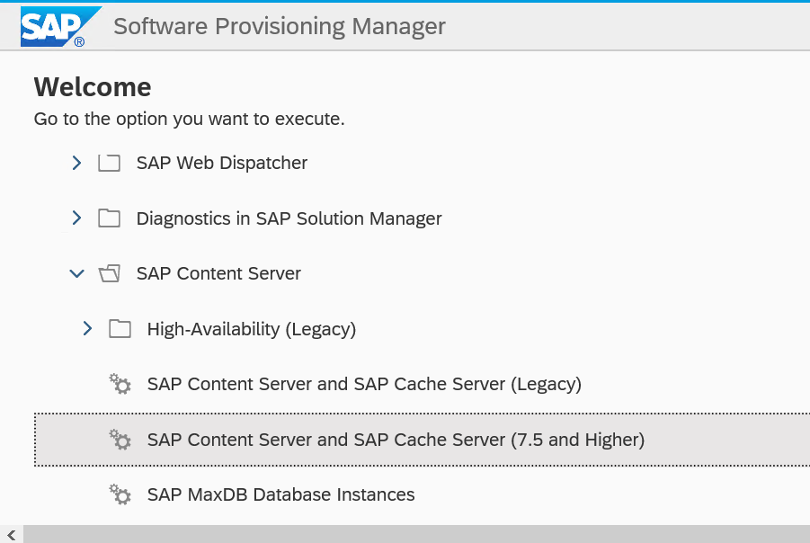Expand the Diagnostics in SAP Solution Manager node
Image resolution: width=810 pixels, height=543 pixels.
click(76, 218)
